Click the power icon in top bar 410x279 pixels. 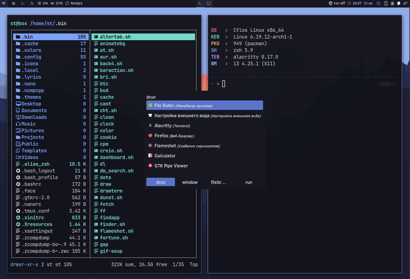378,3
